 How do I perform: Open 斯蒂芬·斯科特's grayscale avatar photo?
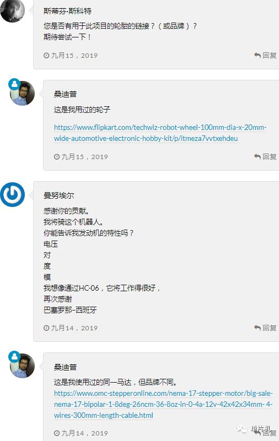click(12, 10)
